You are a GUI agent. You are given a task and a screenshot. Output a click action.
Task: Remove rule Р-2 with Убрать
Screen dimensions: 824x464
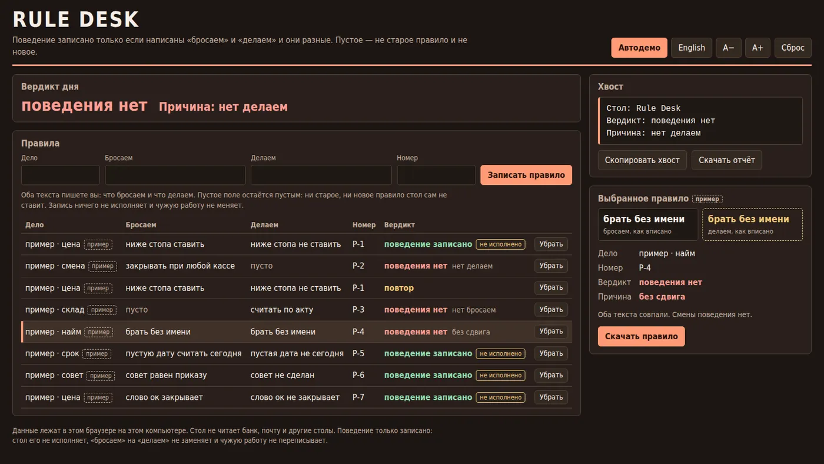551,266
